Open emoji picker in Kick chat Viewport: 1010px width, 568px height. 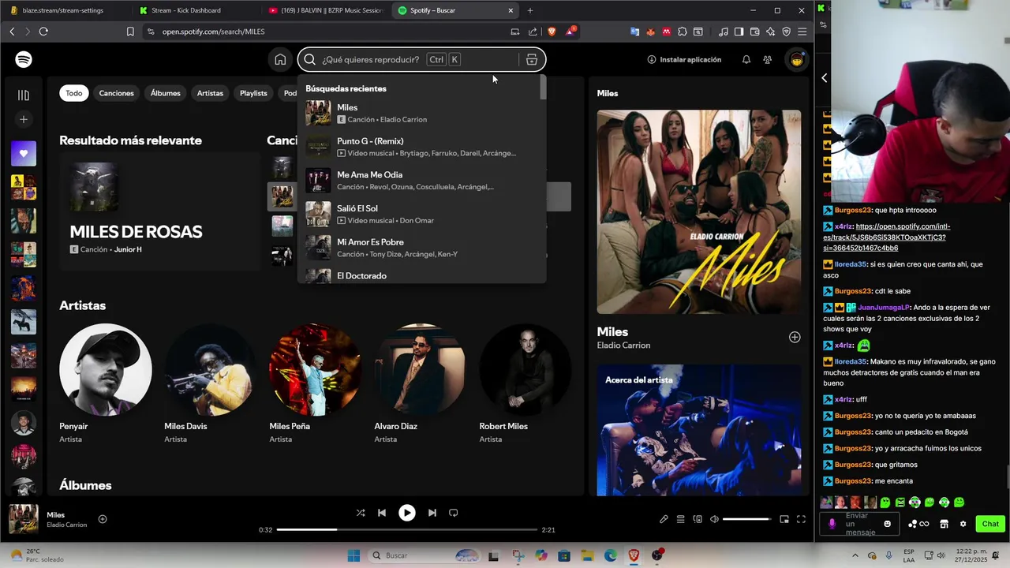pos(888,524)
